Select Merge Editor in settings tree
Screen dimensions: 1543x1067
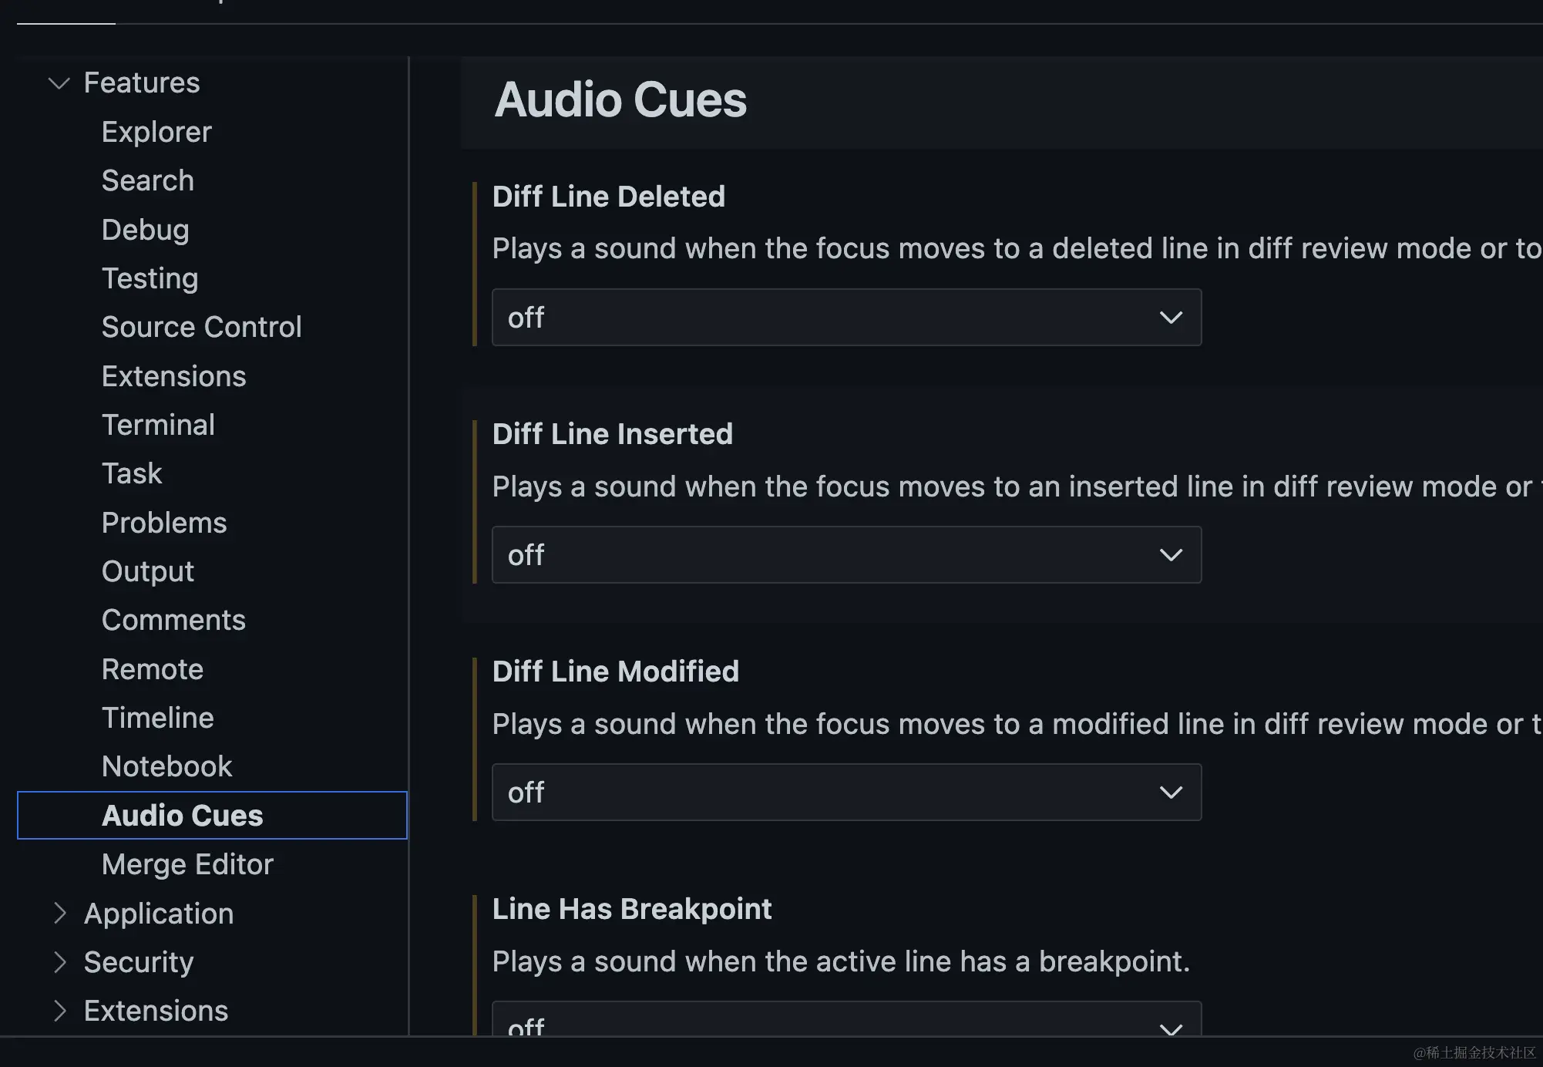[187, 864]
